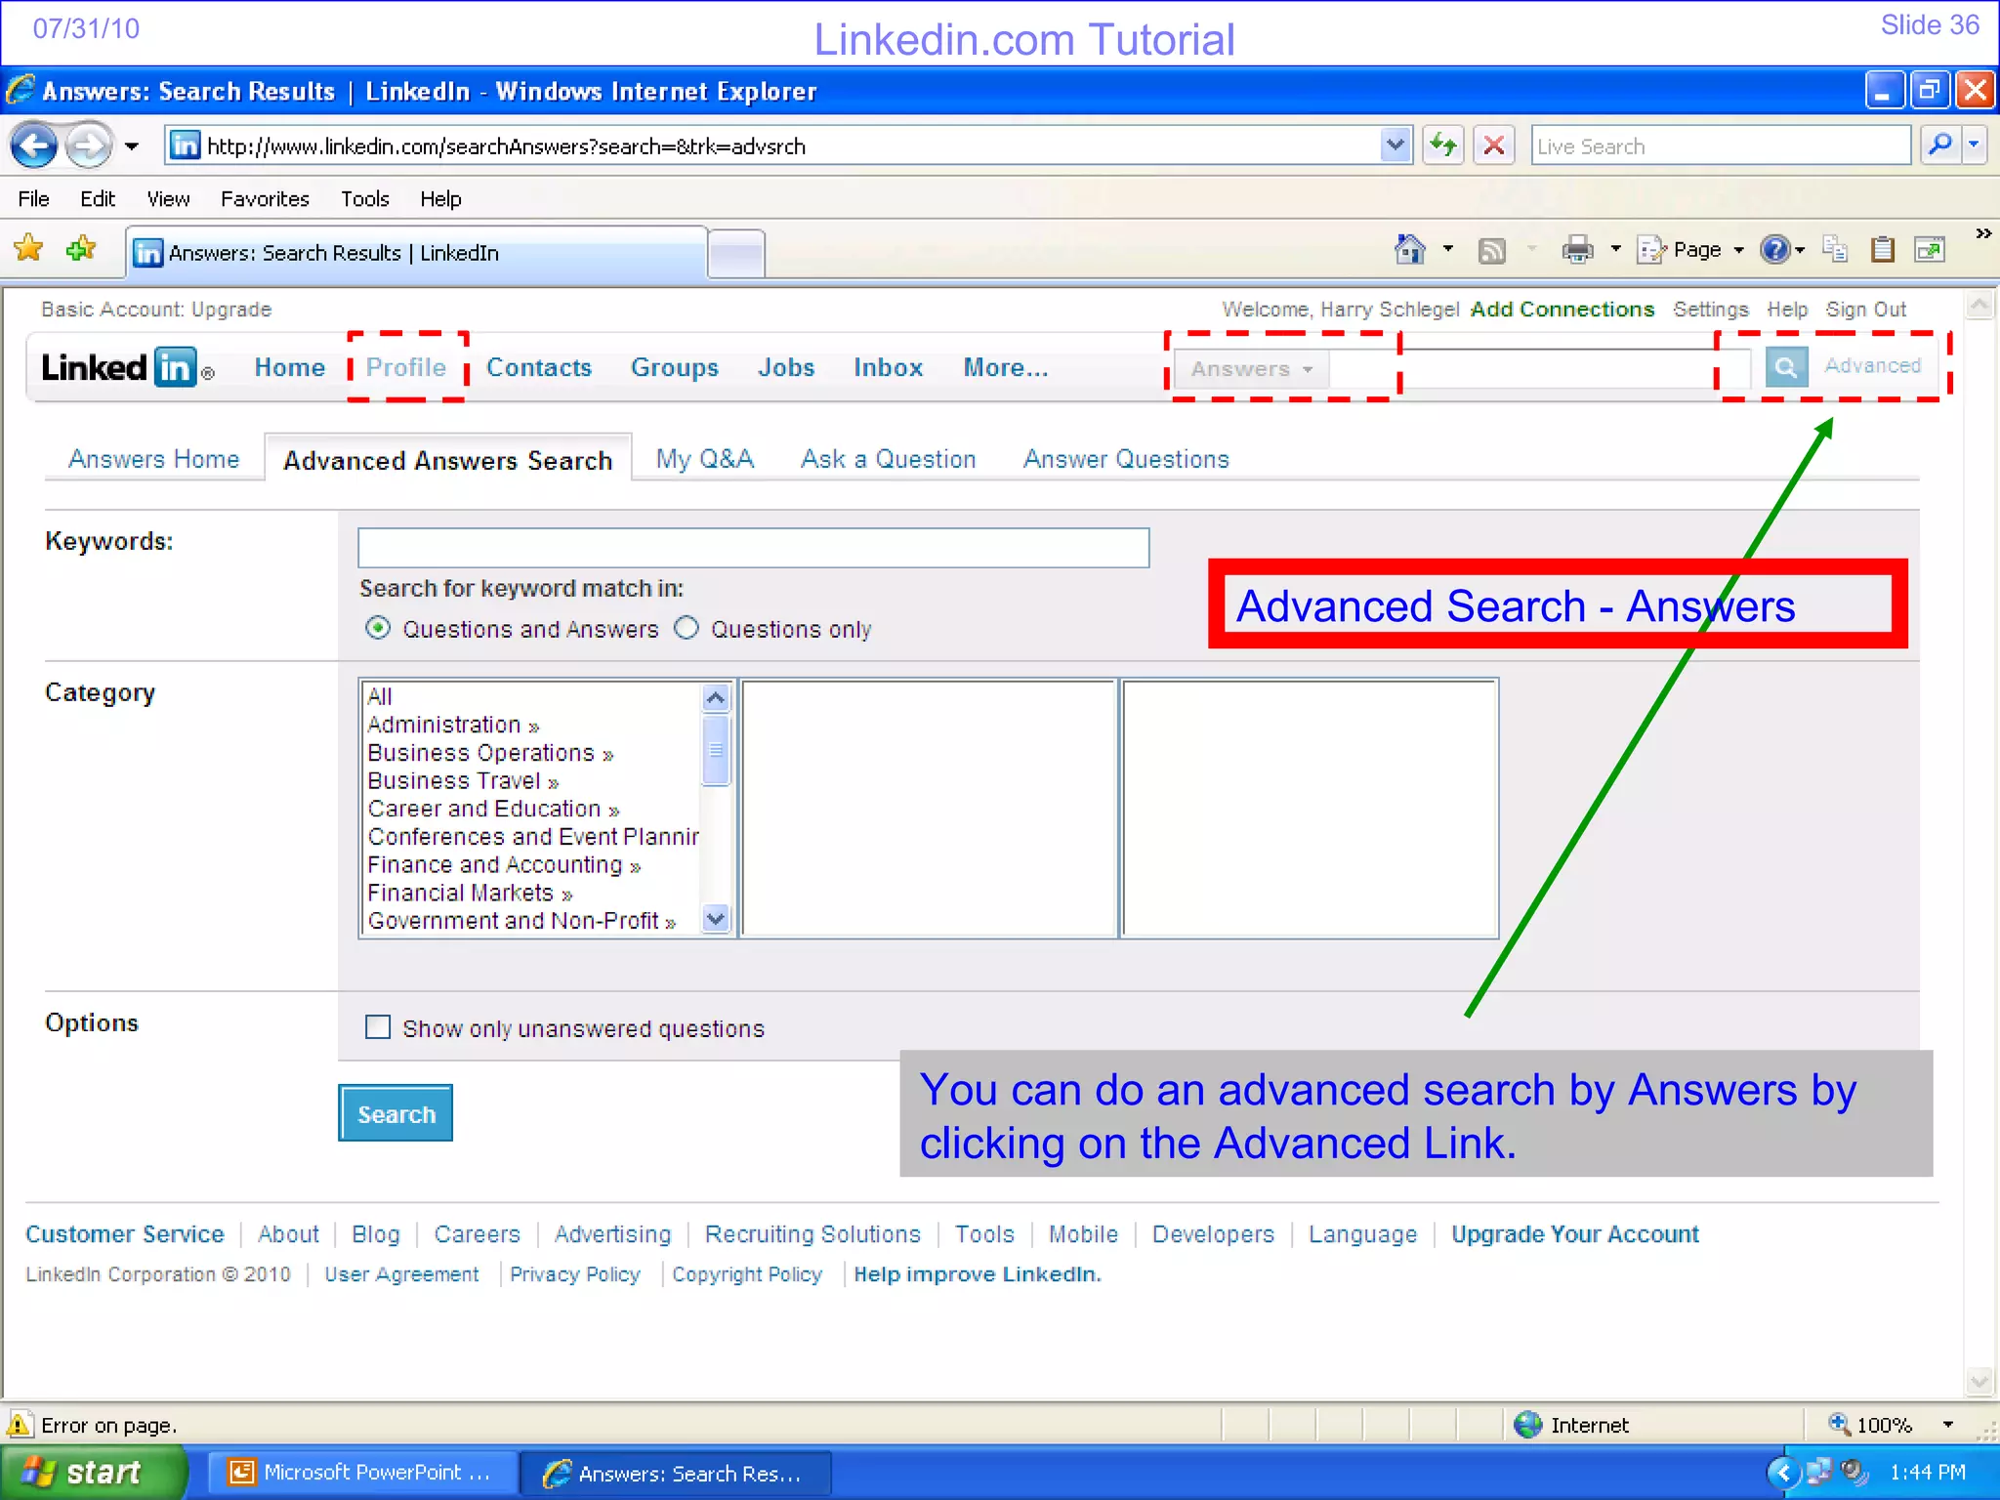Screen dimensions: 2000x1500
Task: Click the category list scroll down arrow
Action: click(716, 919)
